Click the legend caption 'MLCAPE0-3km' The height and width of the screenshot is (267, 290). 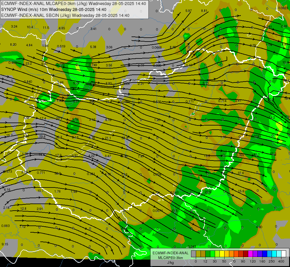tap(171, 258)
